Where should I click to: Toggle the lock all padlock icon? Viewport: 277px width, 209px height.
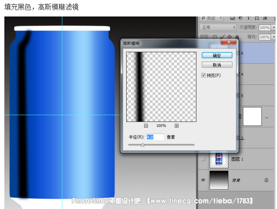pos(237,37)
